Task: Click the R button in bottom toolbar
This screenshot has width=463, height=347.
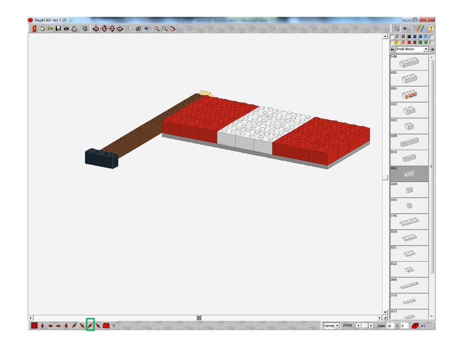Action: pyautogui.click(x=113, y=326)
